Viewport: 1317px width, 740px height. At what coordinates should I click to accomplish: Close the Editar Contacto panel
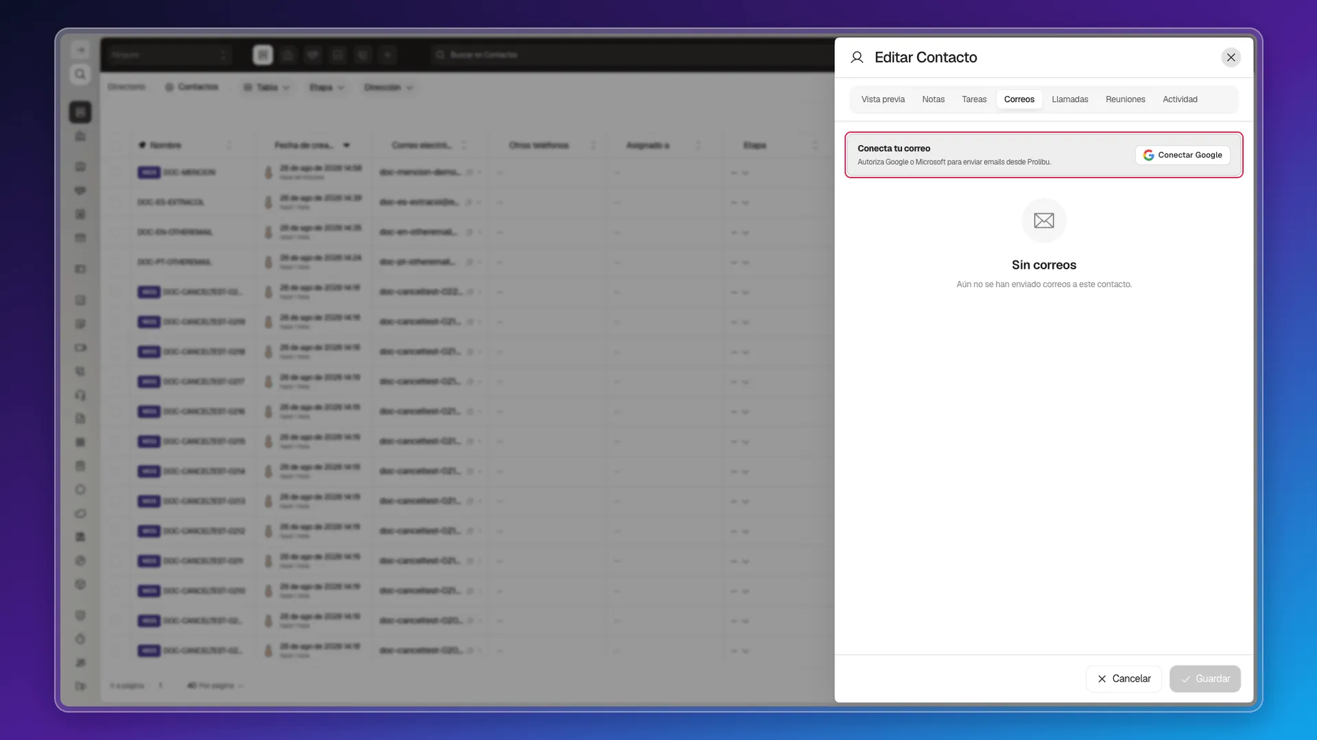(1231, 58)
